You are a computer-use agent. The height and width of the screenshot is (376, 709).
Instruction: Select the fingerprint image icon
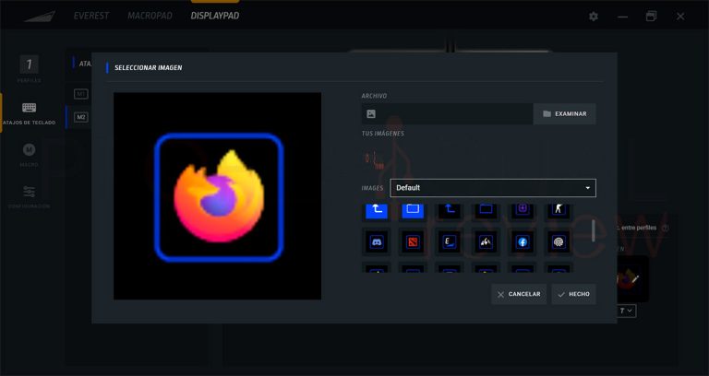click(559, 242)
